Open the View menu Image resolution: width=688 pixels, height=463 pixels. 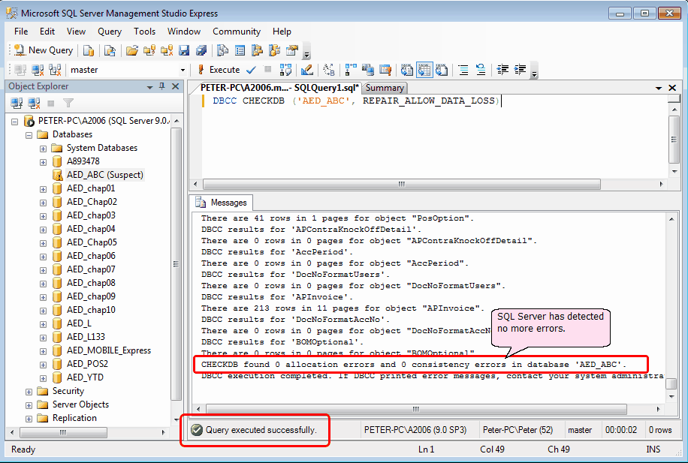[x=76, y=32]
